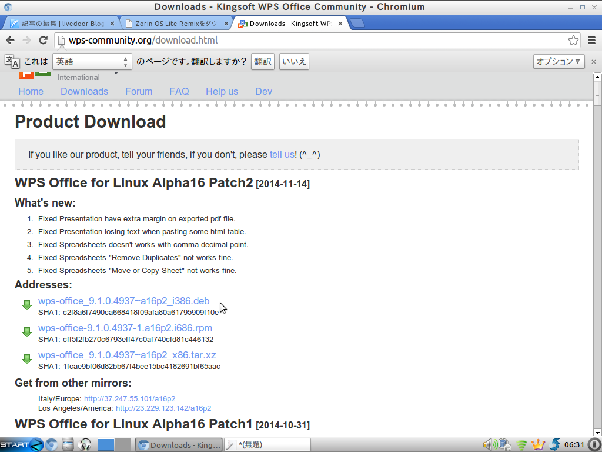Viewport: 602px width, 452px height.
Task: Select the Downloads - King... taskbar window
Action: pyautogui.click(x=179, y=445)
